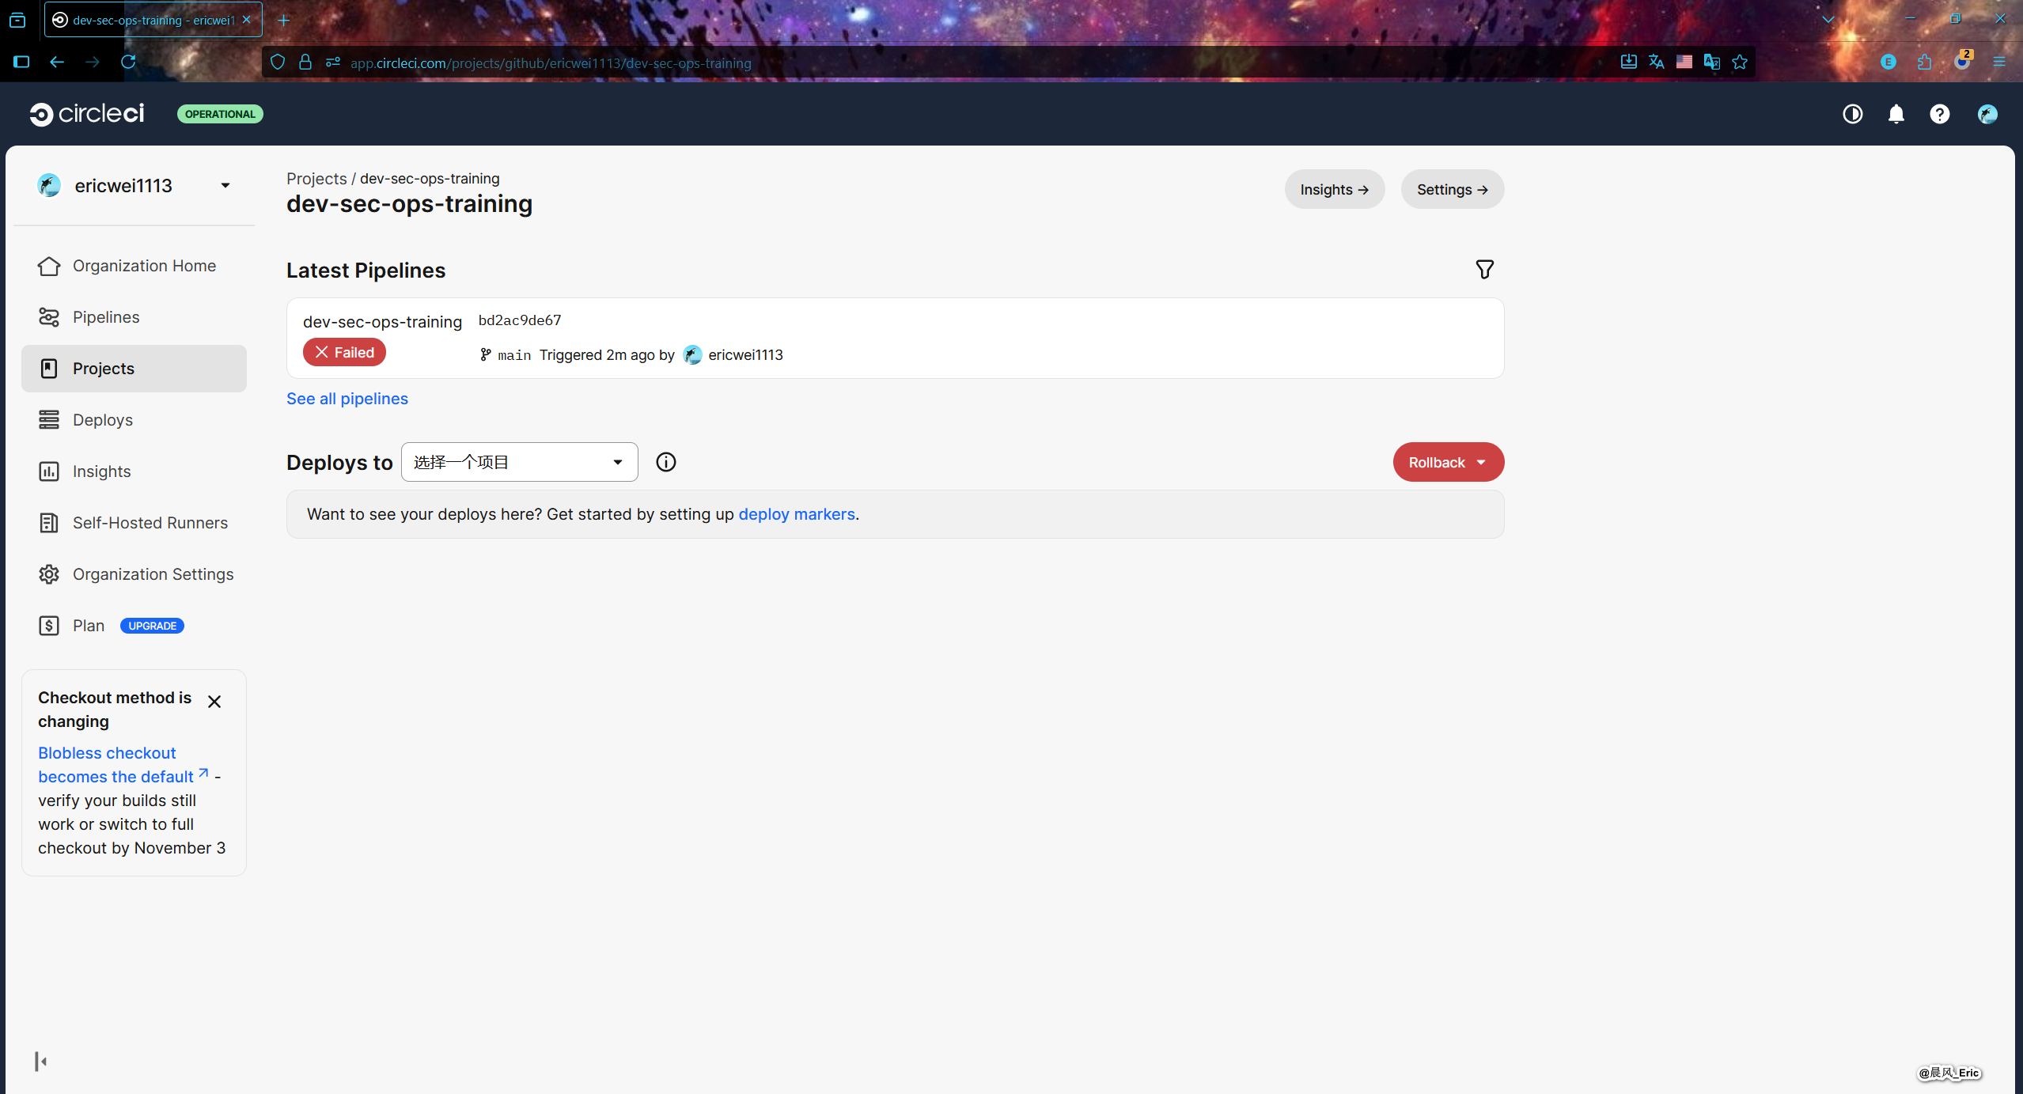Dismiss the checkout method notice
Viewport: 2023px width, 1094px height.
(214, 702)
